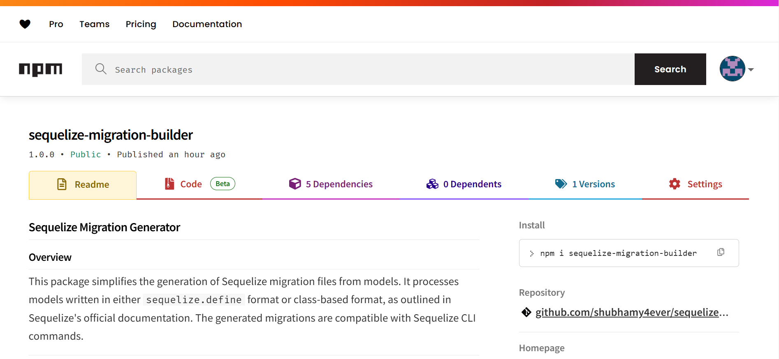Go to the Pricing page
The image size is (779, 359).
(141, 24)
